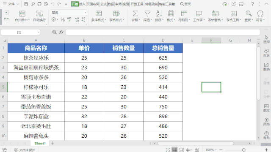Click the Name Box showing F5
271x152 pixels.
21,32
